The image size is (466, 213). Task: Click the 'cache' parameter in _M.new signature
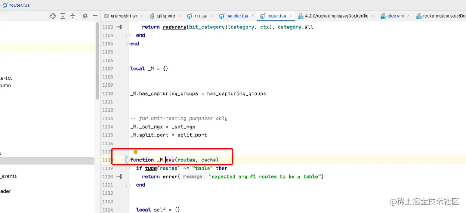[208, 160]
